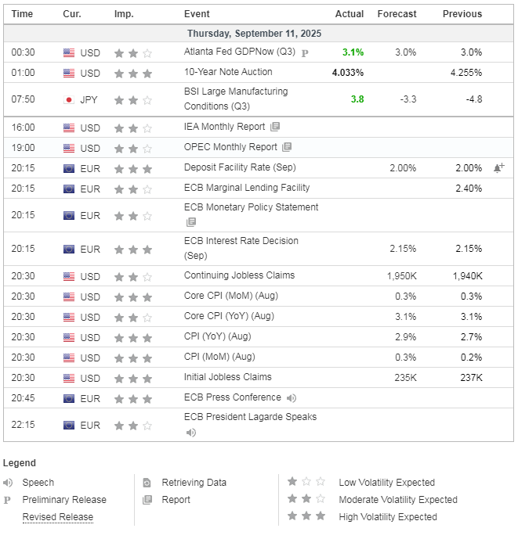
Task: Click the Preliminary release P icon beside GDPNow
Action: point(305,53)
